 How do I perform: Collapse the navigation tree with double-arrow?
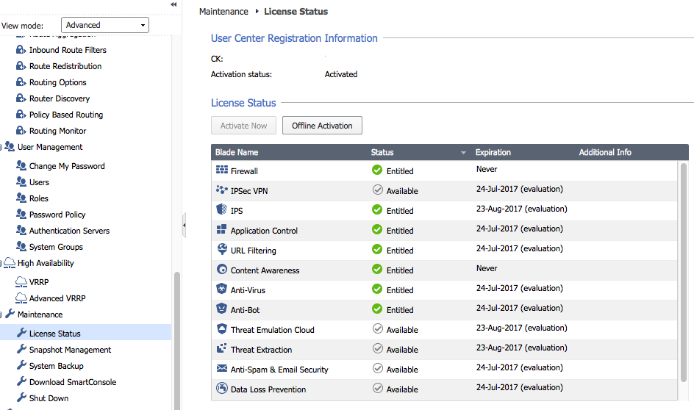[173, 4]
